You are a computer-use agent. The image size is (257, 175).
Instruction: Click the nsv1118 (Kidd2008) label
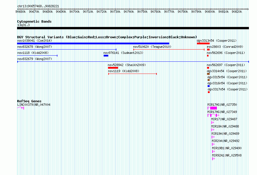(x=33, y=53)
